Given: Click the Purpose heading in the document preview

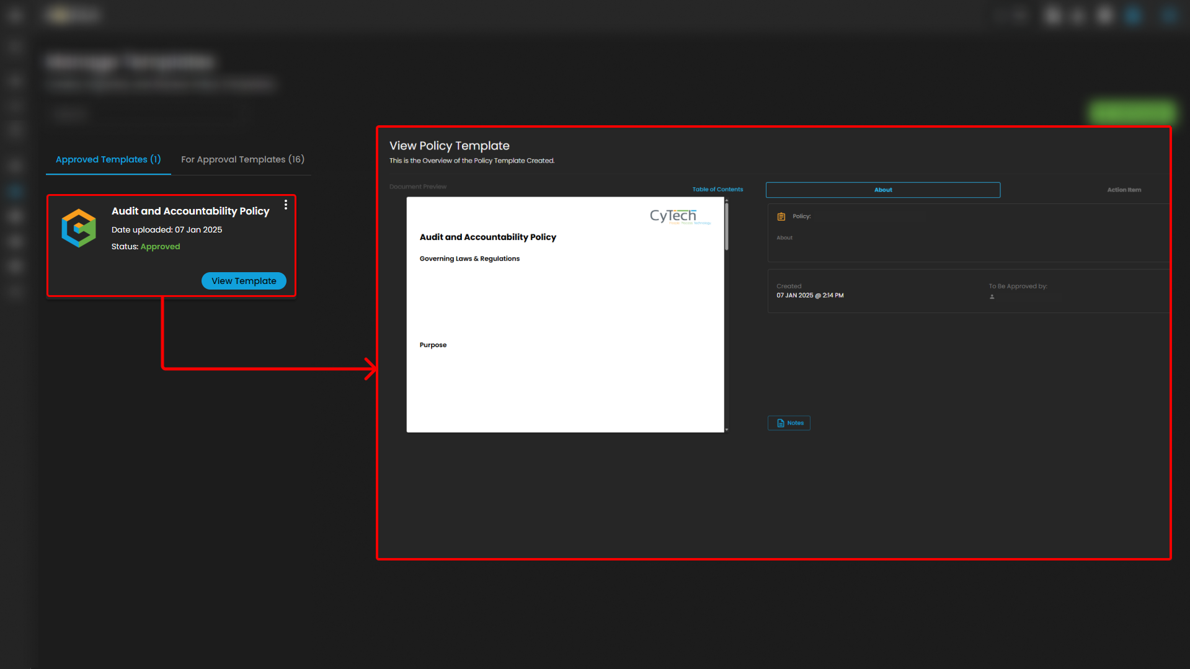Looking at the screenshot, I should tap(433, 345).
